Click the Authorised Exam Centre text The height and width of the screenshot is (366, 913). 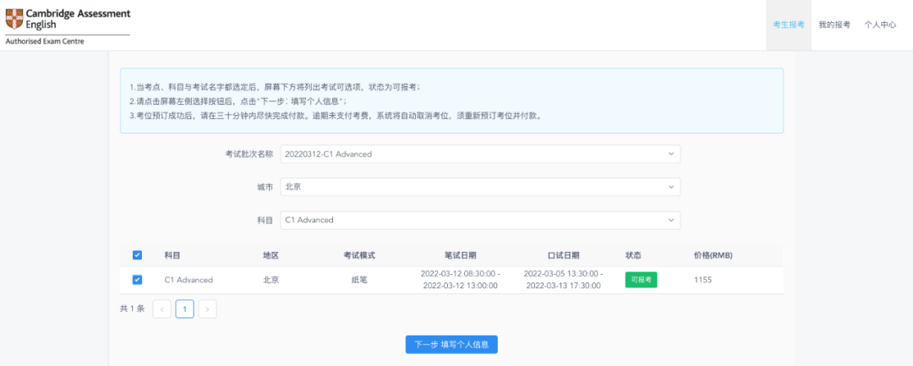[x=45, y=41]
